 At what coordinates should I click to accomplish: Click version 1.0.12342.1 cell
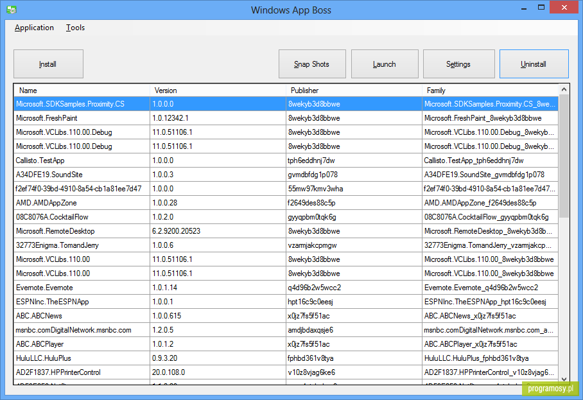218,118
